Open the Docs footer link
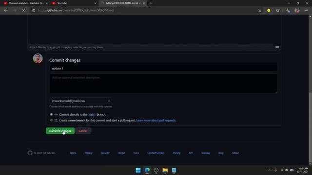312x175 pixels. pyautogui.click(x=136, y=153)
